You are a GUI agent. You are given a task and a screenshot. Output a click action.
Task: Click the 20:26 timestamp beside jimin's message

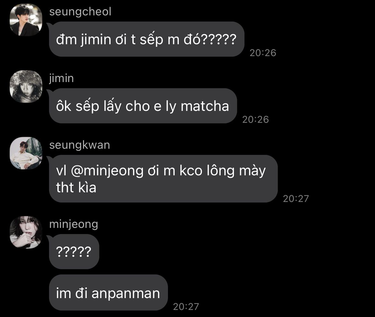tap(255, 120)
